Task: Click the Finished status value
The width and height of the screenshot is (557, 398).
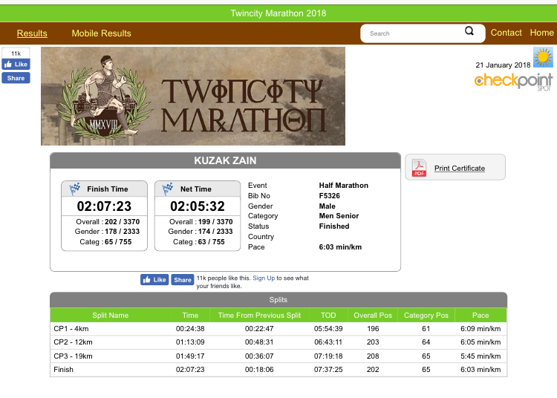Action: click(x=334, y=226)
